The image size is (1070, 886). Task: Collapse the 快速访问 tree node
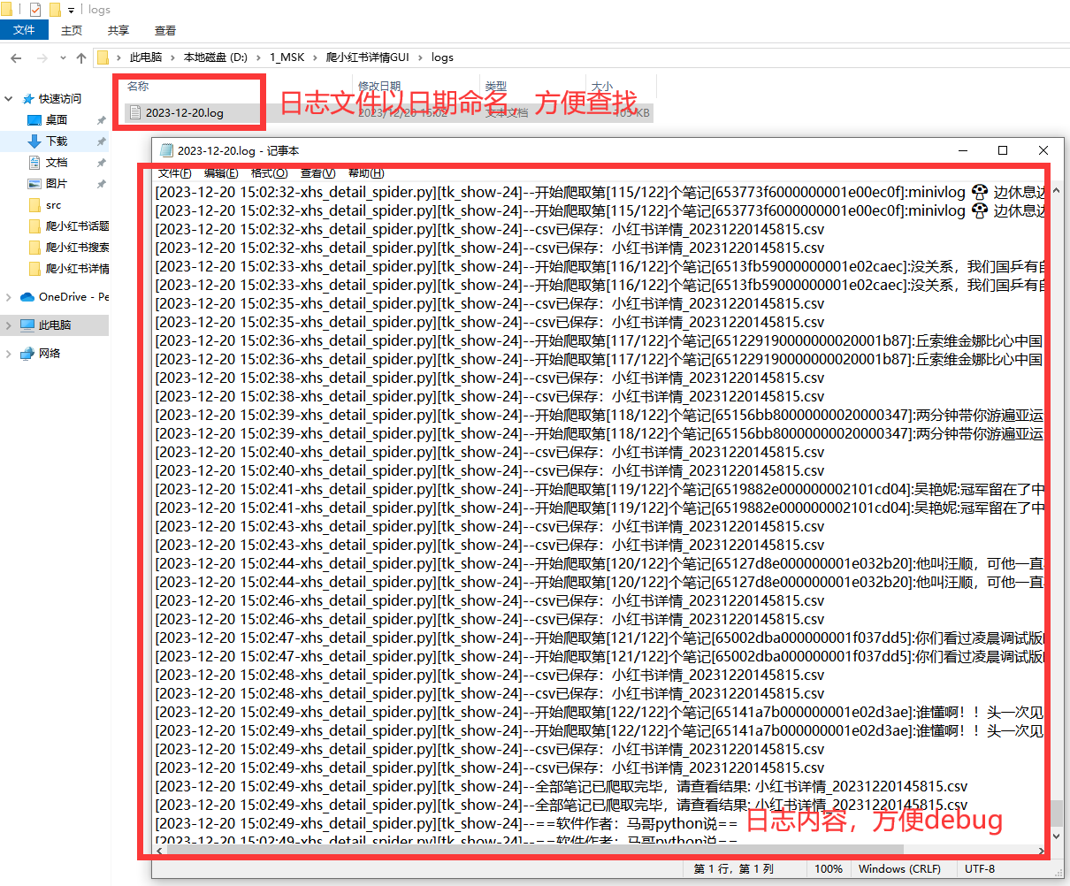pos(9,99)
